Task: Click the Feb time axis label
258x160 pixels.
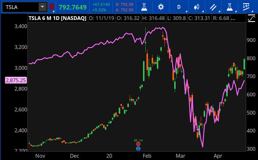Action: pos(147,156)
